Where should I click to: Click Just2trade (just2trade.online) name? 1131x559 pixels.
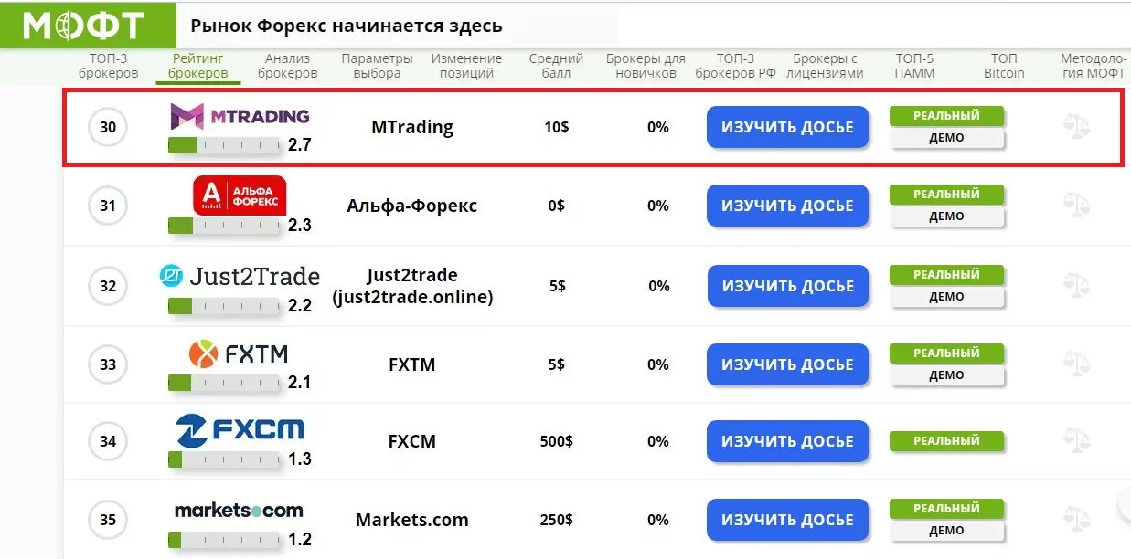(x=412, y=286)
